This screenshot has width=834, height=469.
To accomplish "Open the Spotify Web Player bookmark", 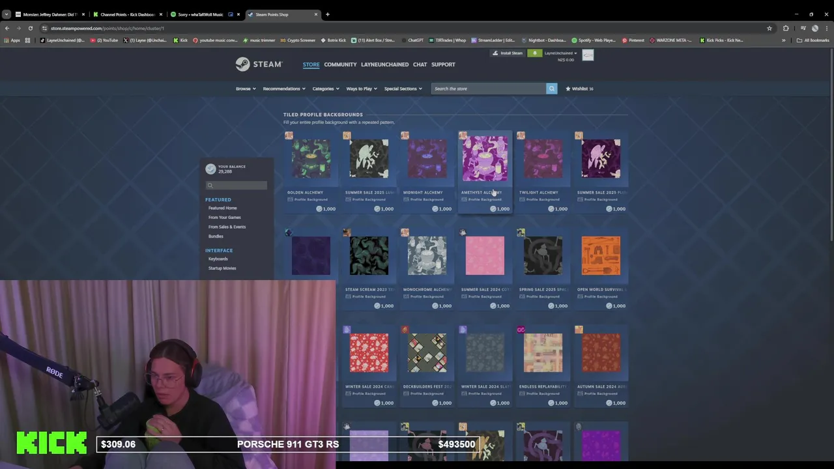I will coord(594,40).
